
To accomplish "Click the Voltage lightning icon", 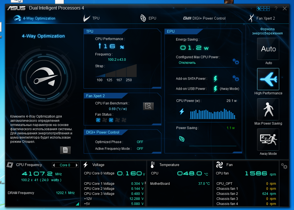I will pyautogui.click(x=86, y=165).
